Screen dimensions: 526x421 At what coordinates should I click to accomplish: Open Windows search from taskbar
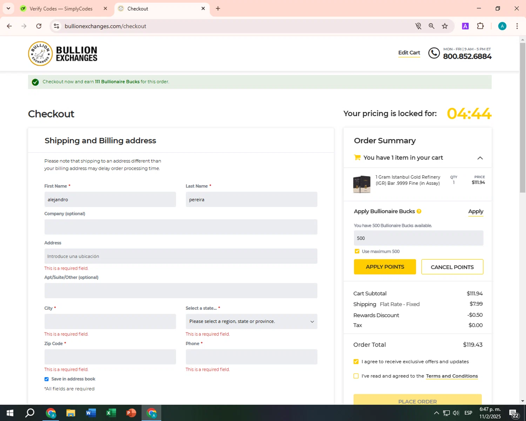30,413
